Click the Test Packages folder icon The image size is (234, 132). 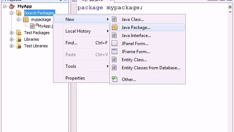[19, 33]
